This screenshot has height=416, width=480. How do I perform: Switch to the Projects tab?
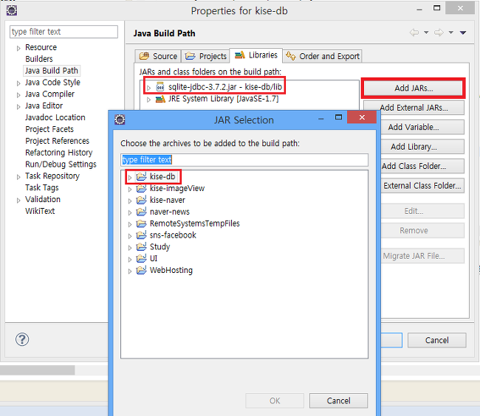coord(206,56)
